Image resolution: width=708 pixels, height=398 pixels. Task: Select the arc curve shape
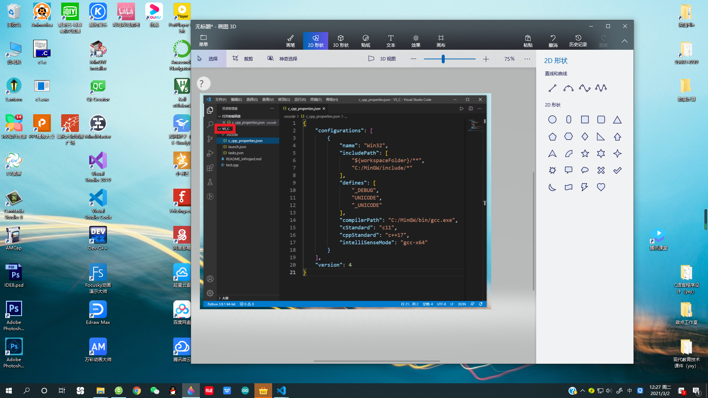(x=569, y=88)
